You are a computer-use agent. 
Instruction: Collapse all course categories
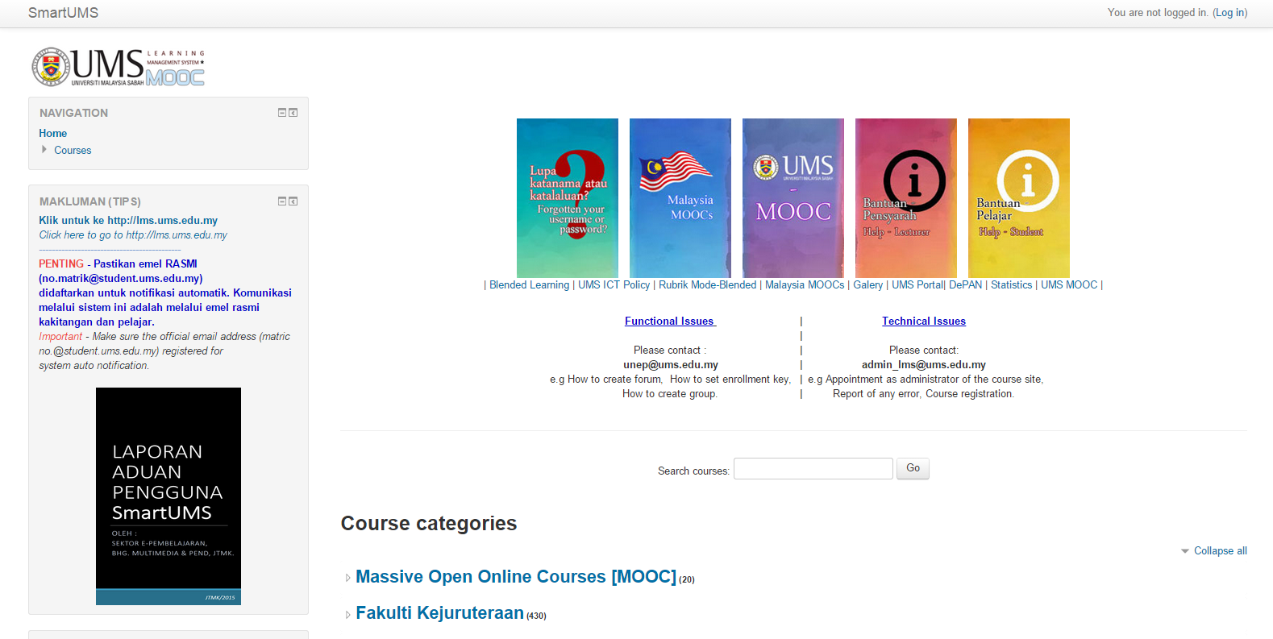coord(1219,551)
